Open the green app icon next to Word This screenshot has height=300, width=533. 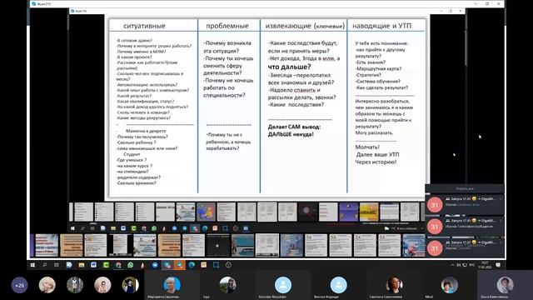coord(106,265)
